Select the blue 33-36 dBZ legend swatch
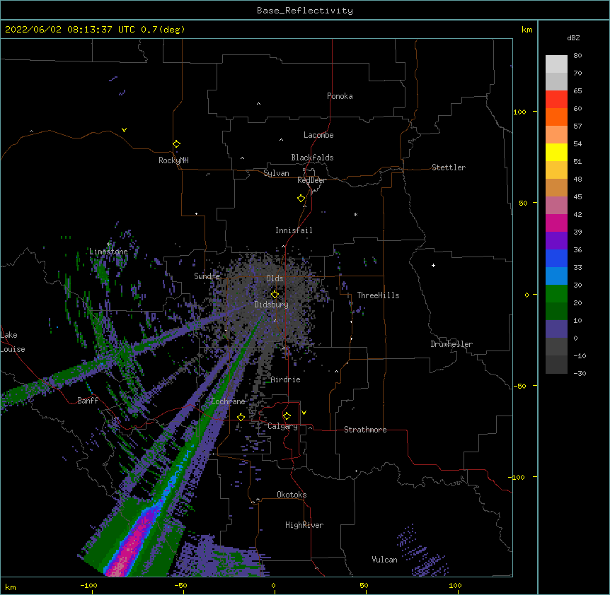Viewport: 610px width, 595px height. [556, 258]
